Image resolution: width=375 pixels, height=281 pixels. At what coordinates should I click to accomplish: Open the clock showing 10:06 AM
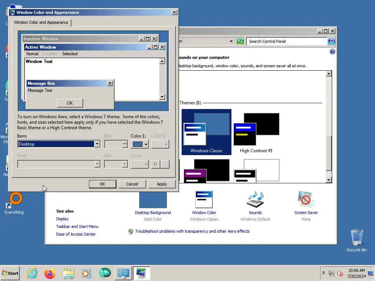[x=356, y=273]
